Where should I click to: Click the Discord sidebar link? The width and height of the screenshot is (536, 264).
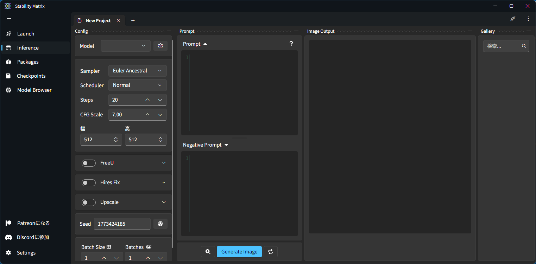[35, 237]
